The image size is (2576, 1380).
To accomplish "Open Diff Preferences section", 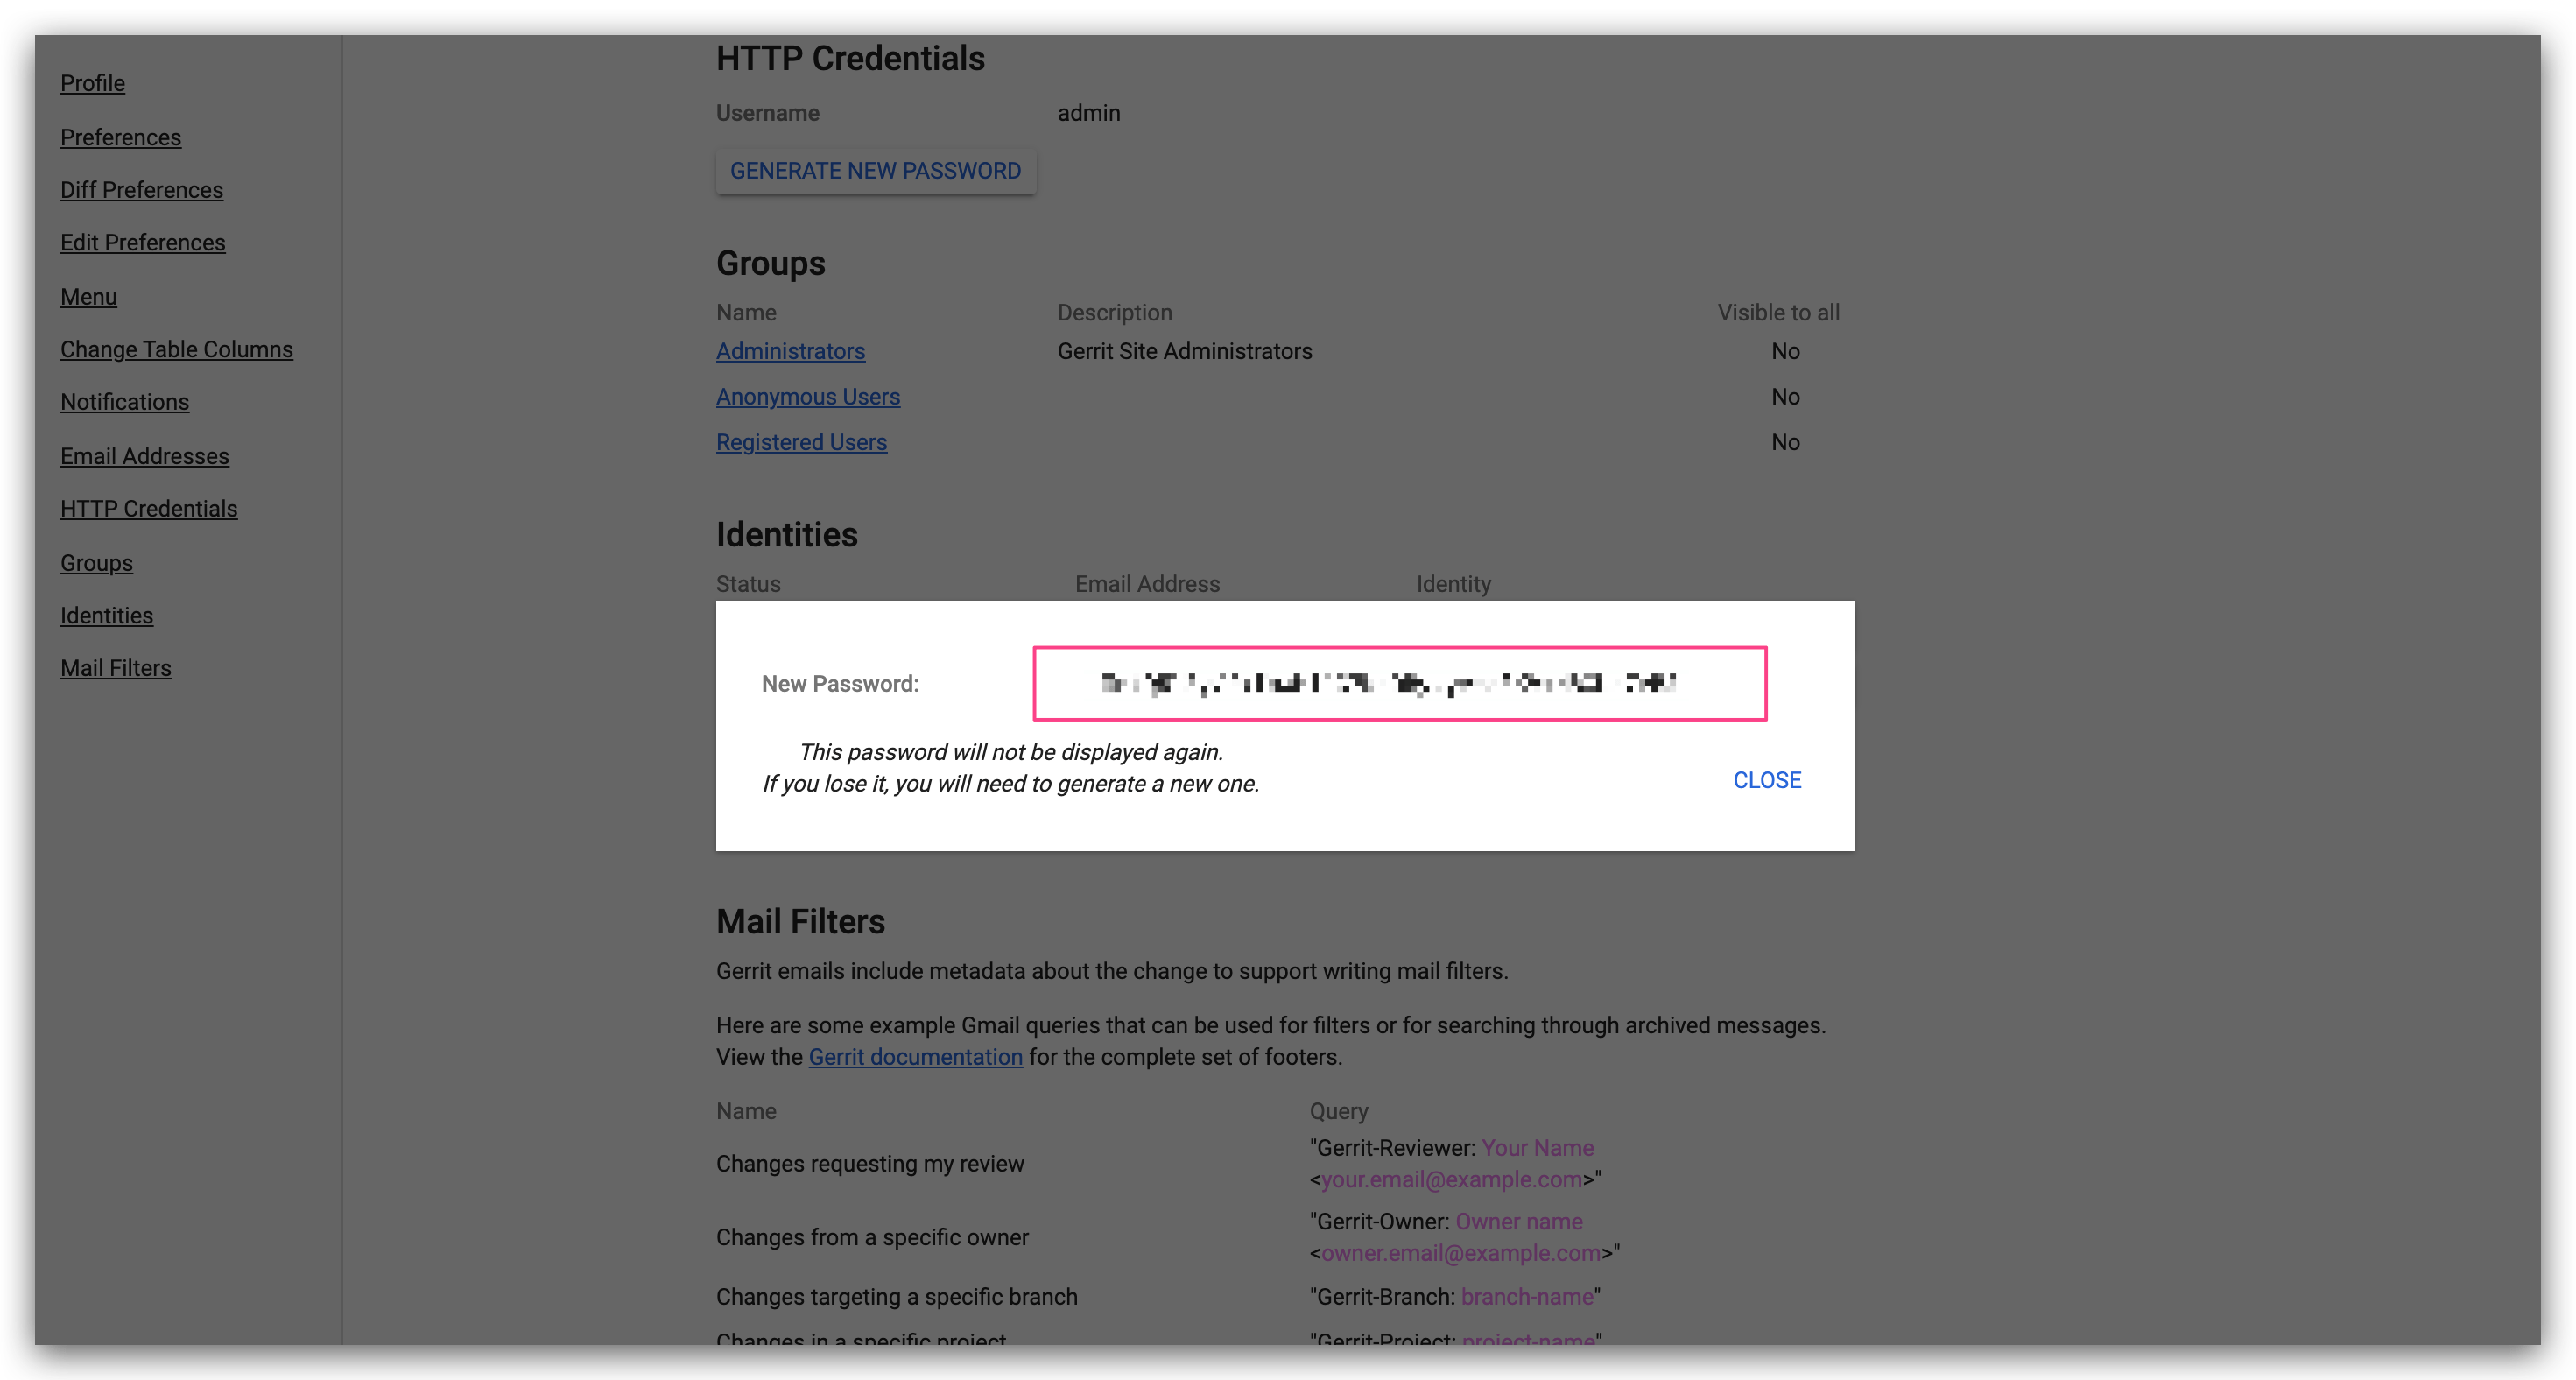I will (141, 190).
